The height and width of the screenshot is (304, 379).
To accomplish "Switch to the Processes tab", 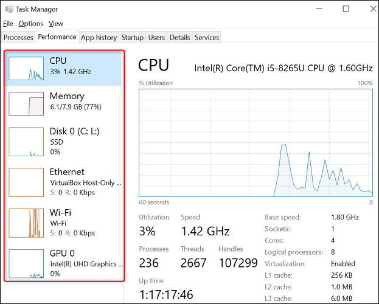I will [18, 38].
